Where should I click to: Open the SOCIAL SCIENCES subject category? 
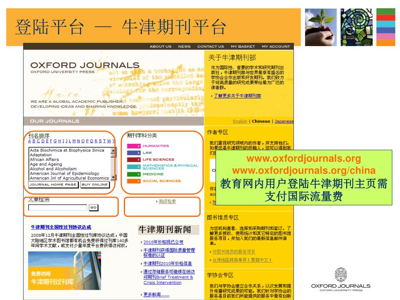[162, 181]
